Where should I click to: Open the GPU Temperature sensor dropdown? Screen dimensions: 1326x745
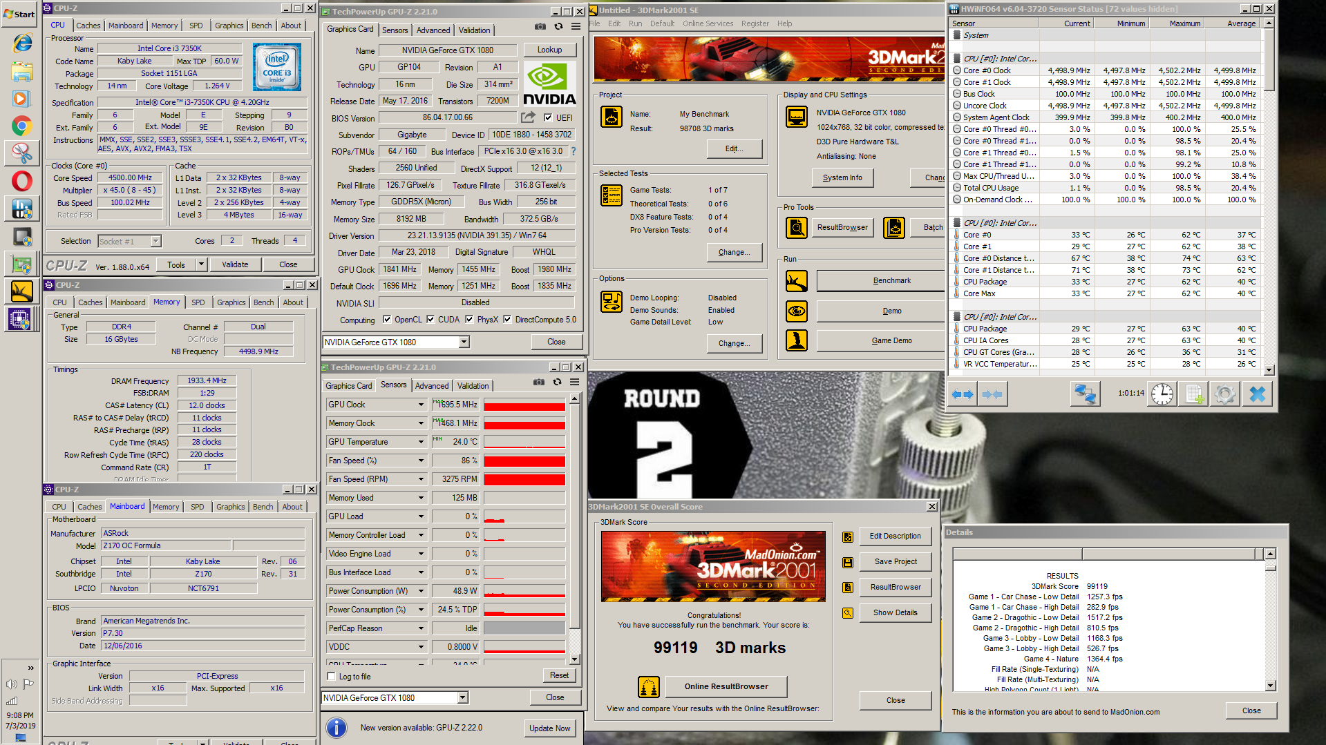click(420, 442)
